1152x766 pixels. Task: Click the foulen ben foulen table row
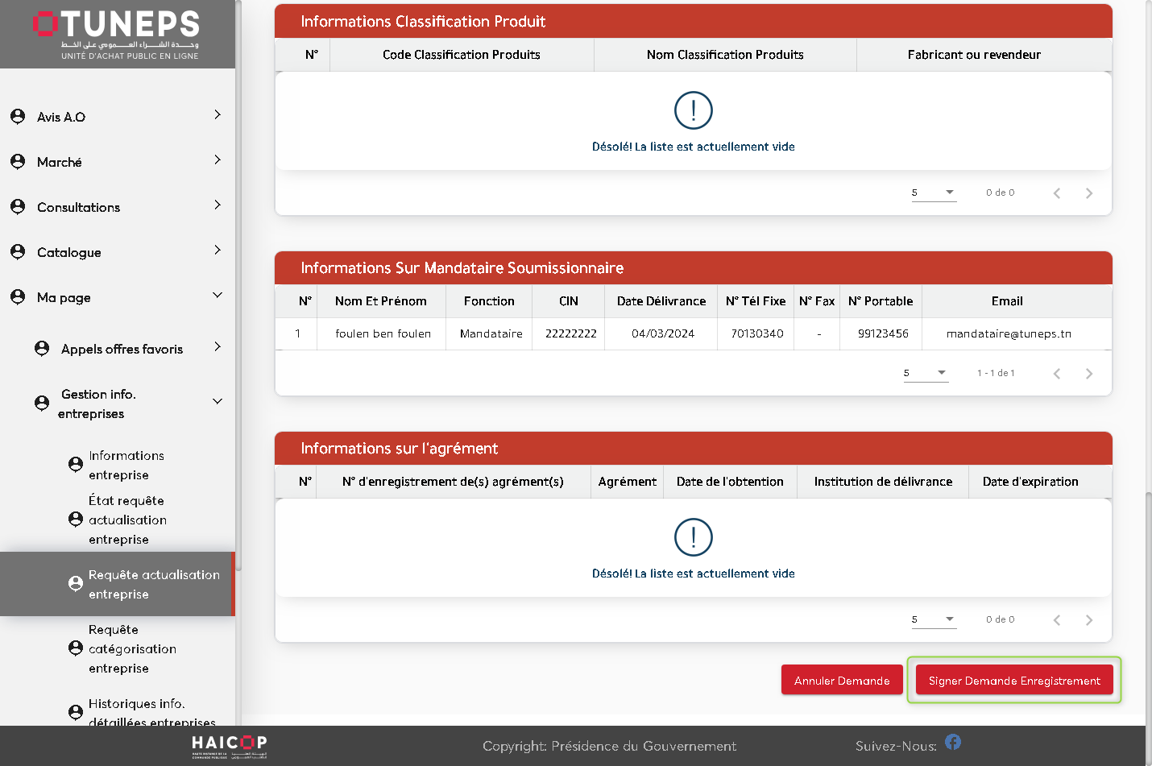coord(383,333)
